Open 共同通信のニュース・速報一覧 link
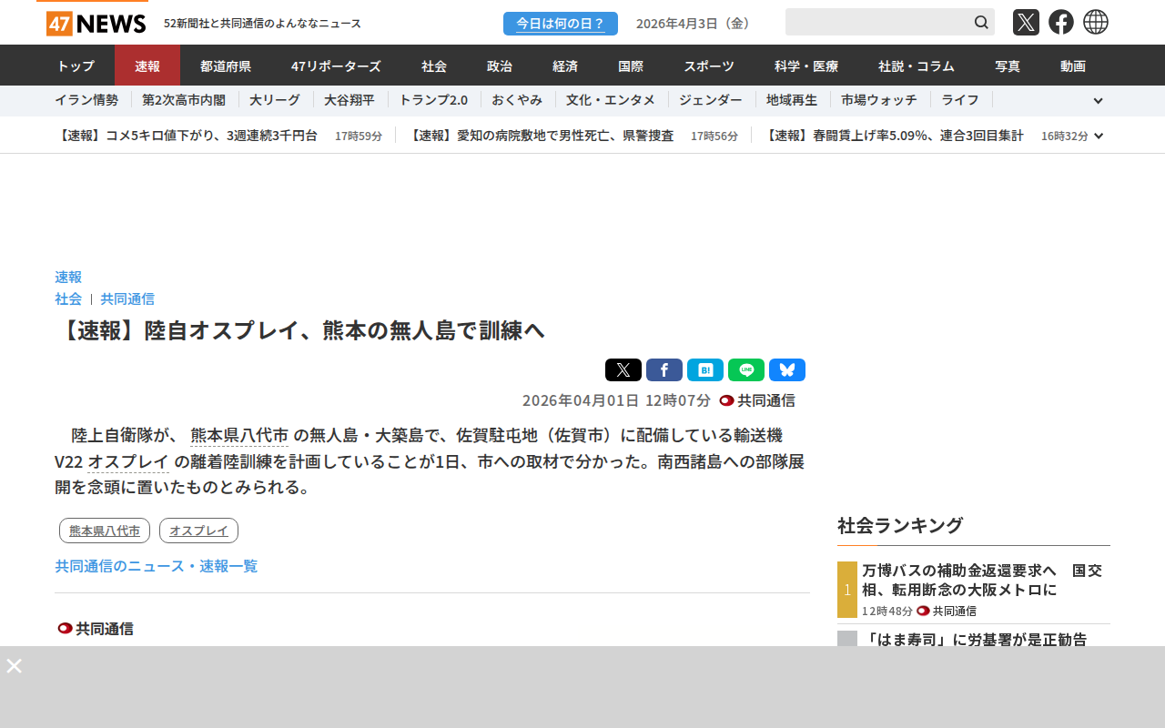1165x728 pixels. (x=157, y=566)
